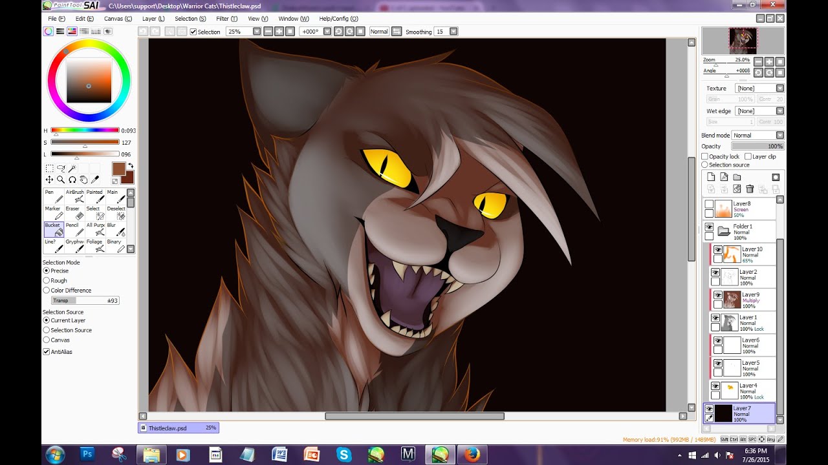Pick the Eyedropper color picker tool
Image resolution: width=828 pixels, height=465 pixels.
click(96, 180)
